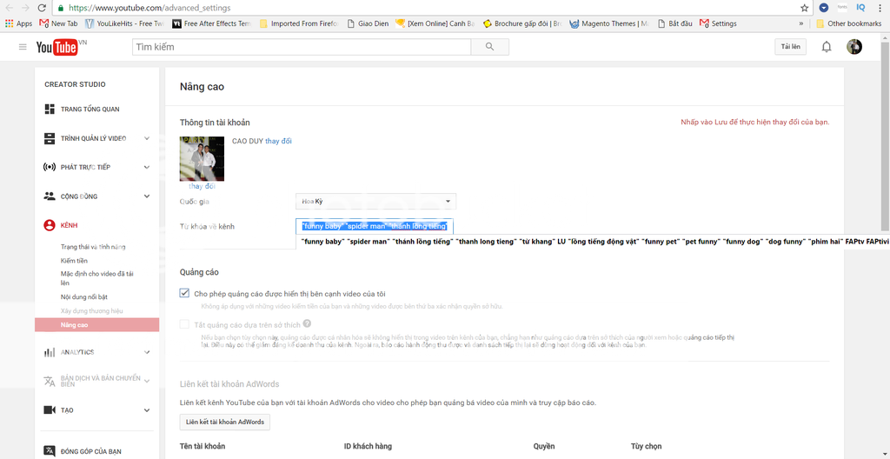Toggle disable interest-based ads checkbox
890x459 pixels.
click(184, 324)
